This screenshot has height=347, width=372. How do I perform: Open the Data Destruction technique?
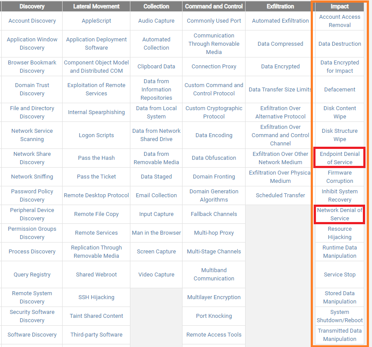pyautogui.click(x=339, y=44)
